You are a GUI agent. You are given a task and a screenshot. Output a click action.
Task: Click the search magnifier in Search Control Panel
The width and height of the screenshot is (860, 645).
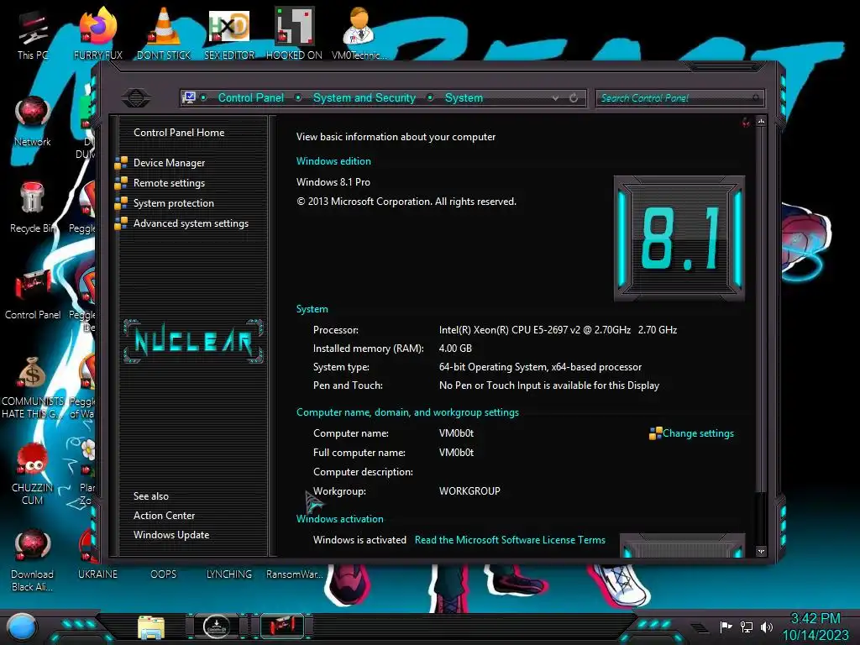click(756, 97)
